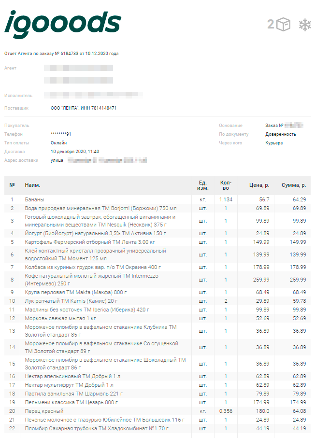Click the Цена, р. column header

coord(259,185)
